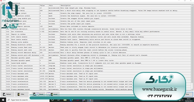The image size is (194, 102).
Task: Open the taskbar clock showing 08:52
Action: click(189, 100)
